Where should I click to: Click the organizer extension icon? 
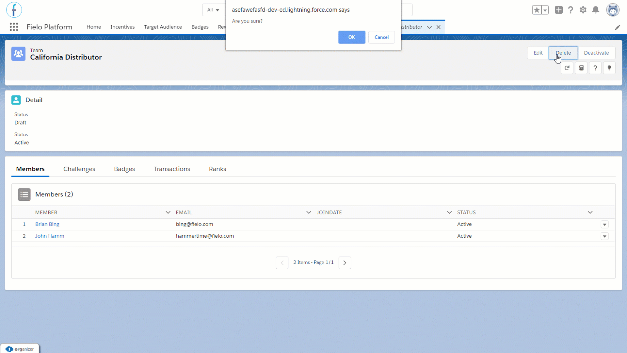coord(20,349)
